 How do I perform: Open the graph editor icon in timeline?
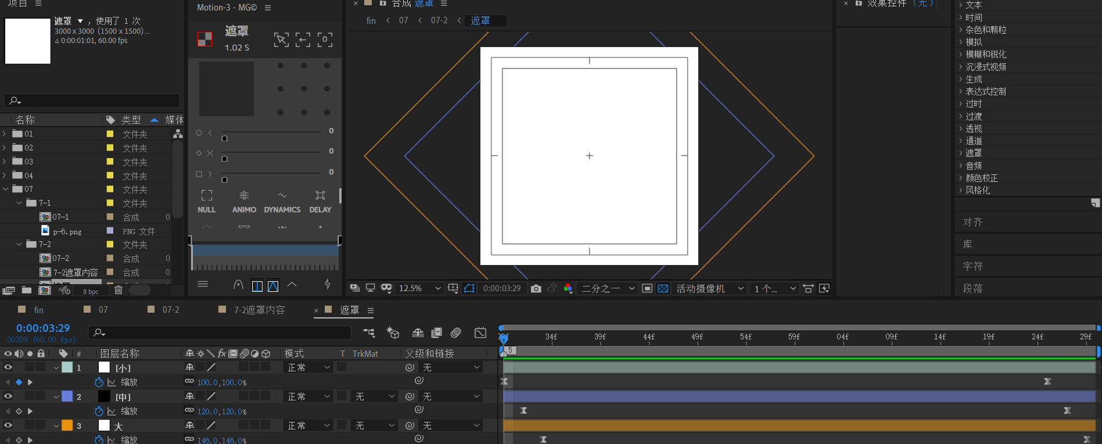[480, 332]
